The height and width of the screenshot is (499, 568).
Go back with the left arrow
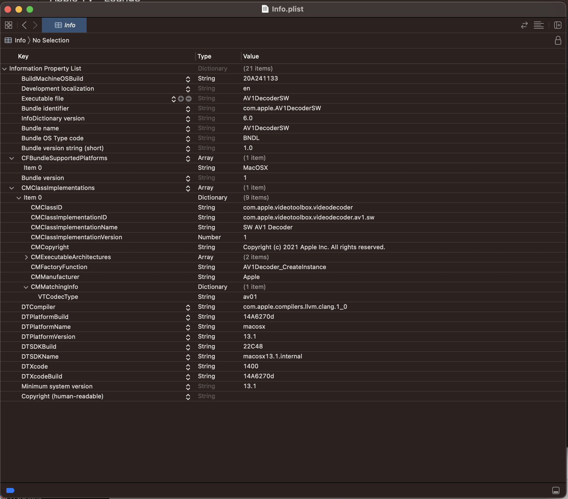click(x=25, y=25)
